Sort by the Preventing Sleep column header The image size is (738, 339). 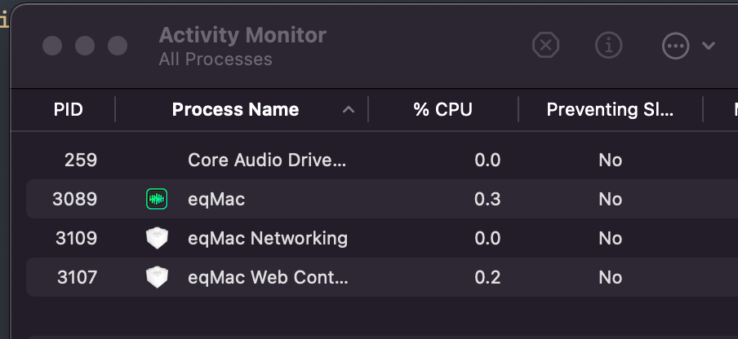[x=610, y=109]
